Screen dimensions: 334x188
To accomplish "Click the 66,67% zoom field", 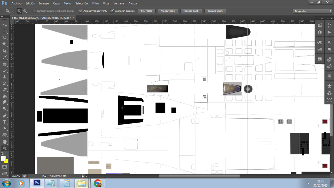I will click(16, 176).
